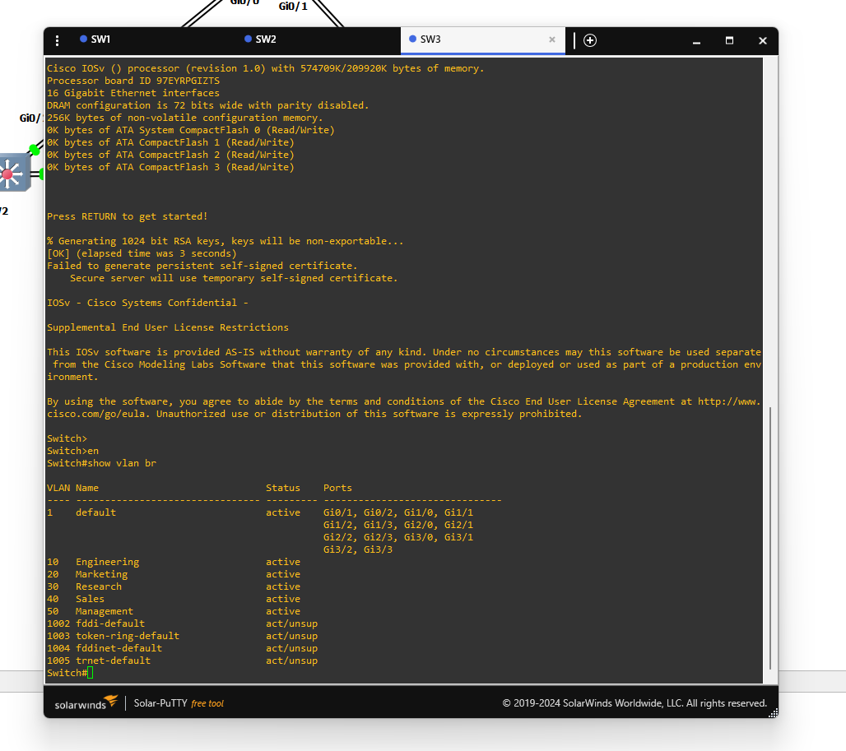The width and height of the screenshot is (846, 751).
Task: Click 'Supplemental End User License Restrictions' line
Action: pyautogui.click(x=168, y=327)
